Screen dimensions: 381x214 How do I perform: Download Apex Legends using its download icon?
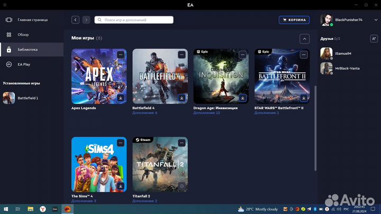point(121,98)
